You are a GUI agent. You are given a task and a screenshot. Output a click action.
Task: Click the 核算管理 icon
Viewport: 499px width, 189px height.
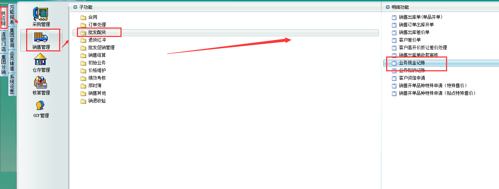(41, 82)
